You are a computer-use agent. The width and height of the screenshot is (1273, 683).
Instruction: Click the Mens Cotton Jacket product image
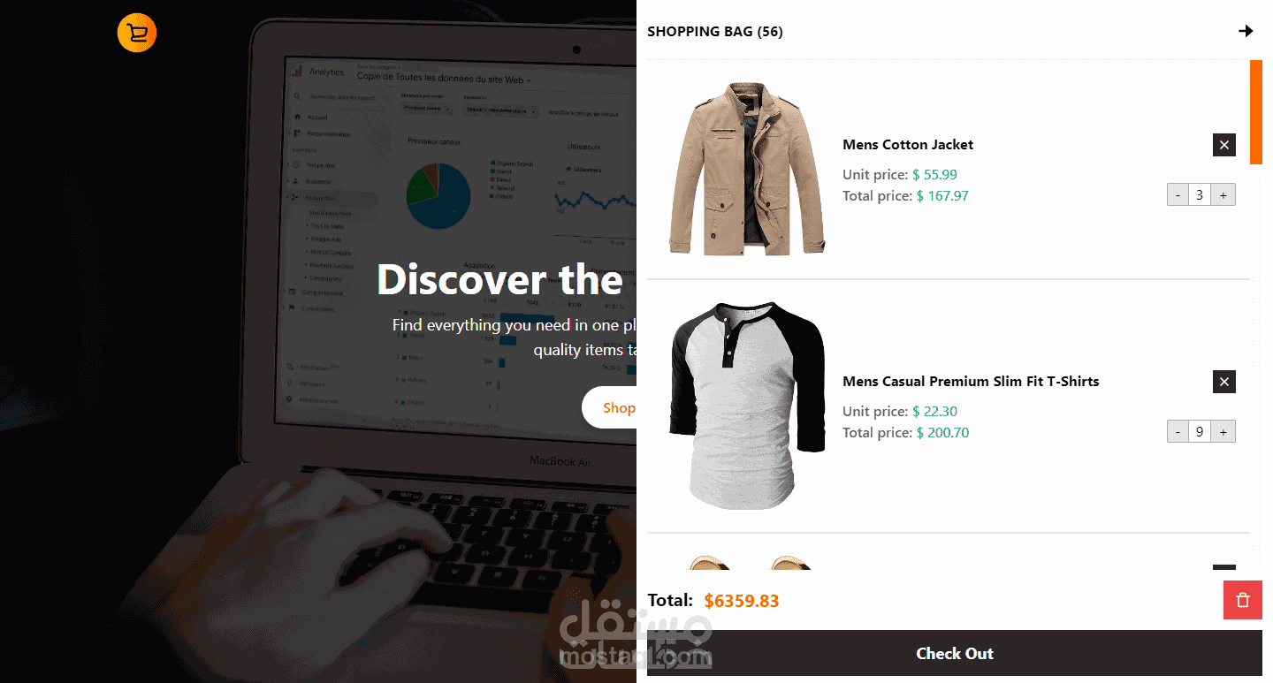[747, 169]
